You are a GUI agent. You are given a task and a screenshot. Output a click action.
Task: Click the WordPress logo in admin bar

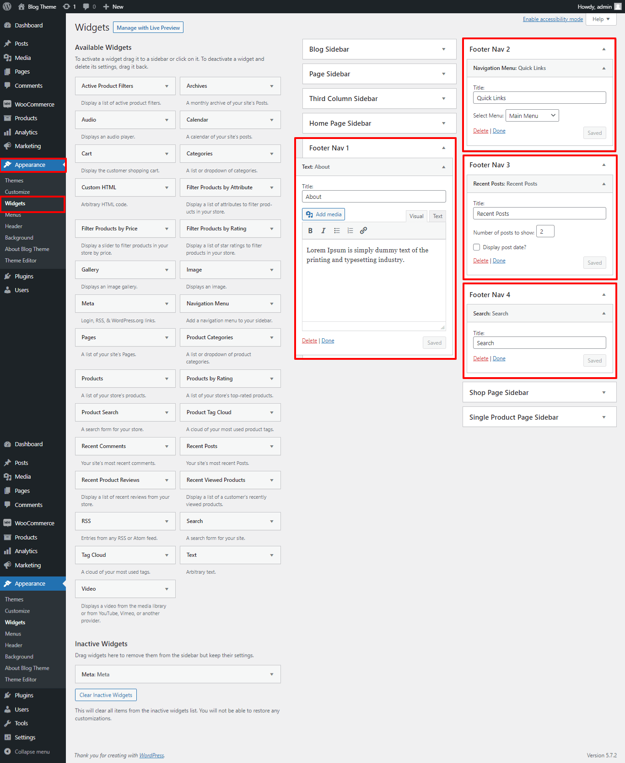click(x=7, y=6)
